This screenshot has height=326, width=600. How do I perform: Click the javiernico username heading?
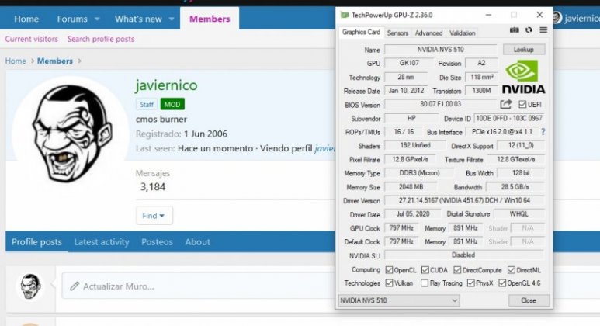point(166,85)
